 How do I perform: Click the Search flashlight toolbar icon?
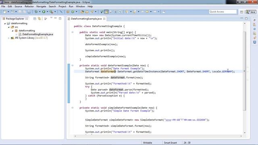pyautogui.click(x=92, y=12)
